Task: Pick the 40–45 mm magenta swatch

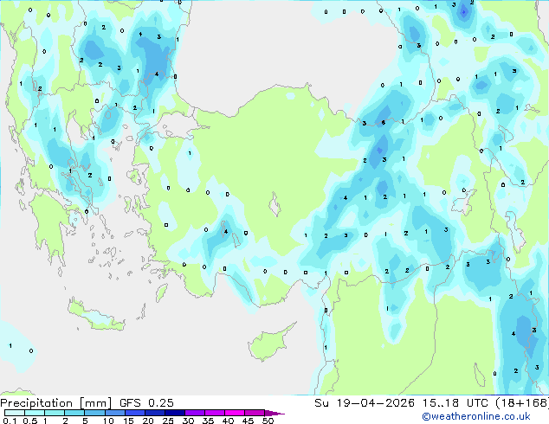Action: [x=235, y=413]
